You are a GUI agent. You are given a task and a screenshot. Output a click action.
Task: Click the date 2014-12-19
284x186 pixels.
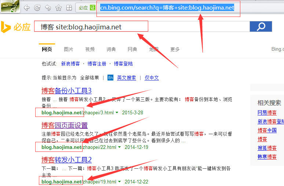(x=136, y=147)
